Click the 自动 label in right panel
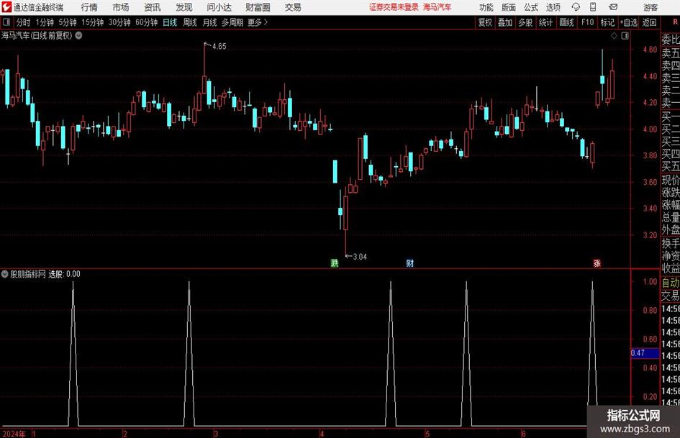This screenshot has width=680, height=438. [x=671, y=283]
